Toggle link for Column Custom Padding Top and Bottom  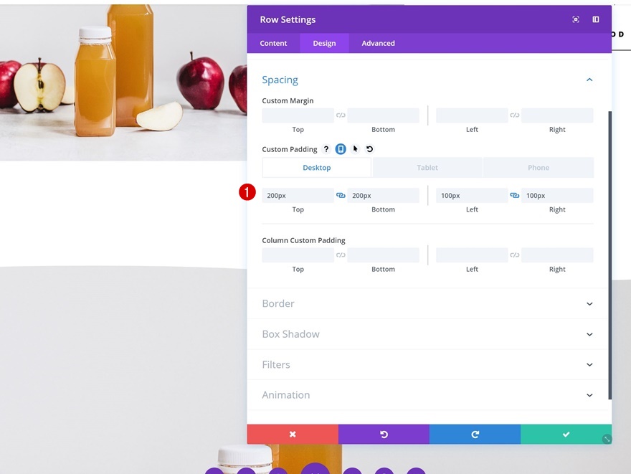(341, 255)
